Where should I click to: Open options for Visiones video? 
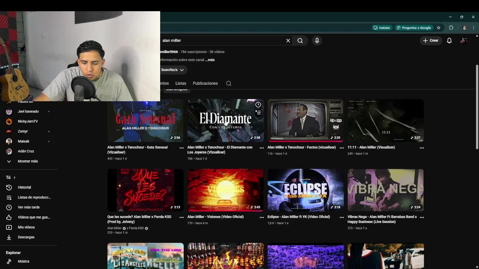(262, 217)
